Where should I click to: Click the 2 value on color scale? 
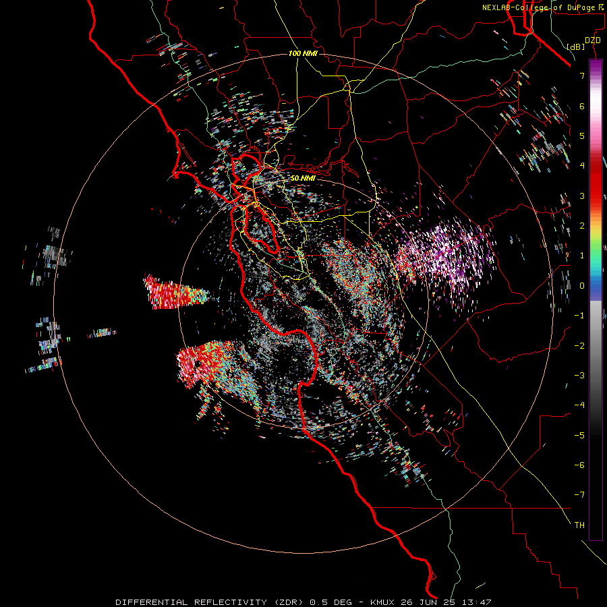pyautogui.click(x=582, y=226)
